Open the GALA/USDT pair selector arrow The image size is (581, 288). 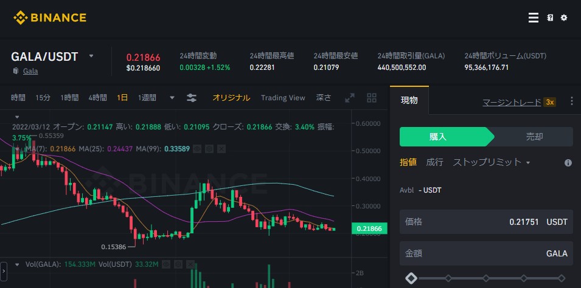[91, 57]
